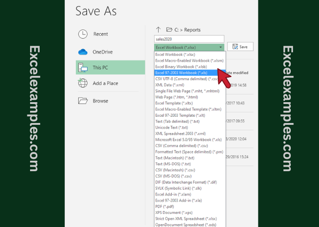The width and height of the screenshot is (319, 227).
Task: Select XML Data (*.xml) file type
Action: click(170, 85)
